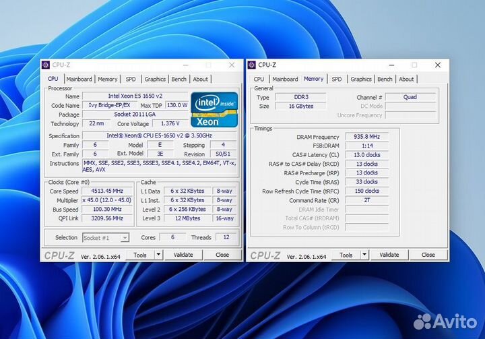Click QPI Link value 3209.56 MHz
485x339 pixels.
tap(107, 218)
